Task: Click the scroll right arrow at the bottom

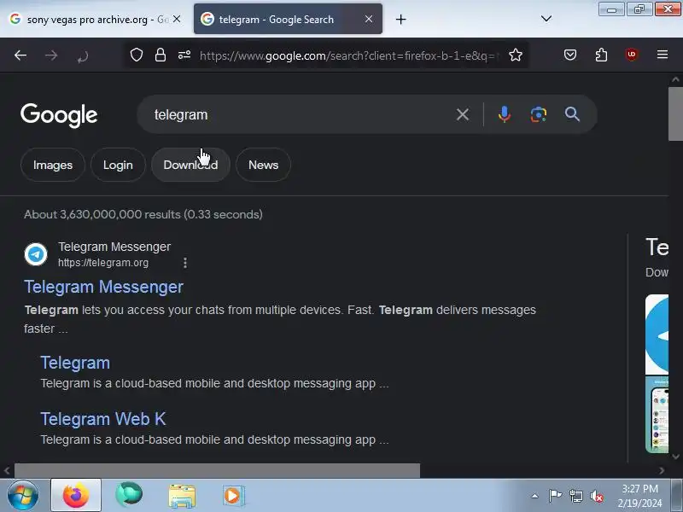Action: (x=662, y=470)
